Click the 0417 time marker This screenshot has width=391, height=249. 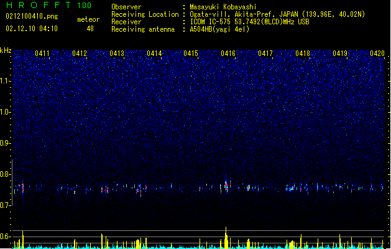coord(265,54)
